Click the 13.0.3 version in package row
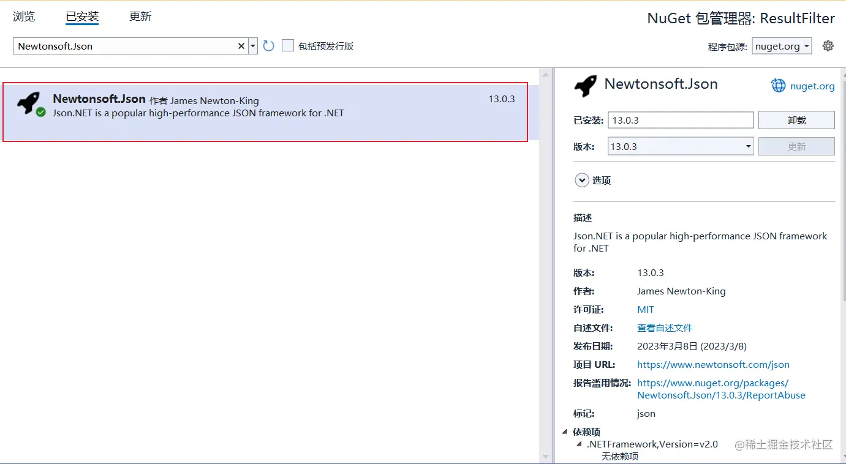Viewport: 846px width, 464px height. [502, 99]
